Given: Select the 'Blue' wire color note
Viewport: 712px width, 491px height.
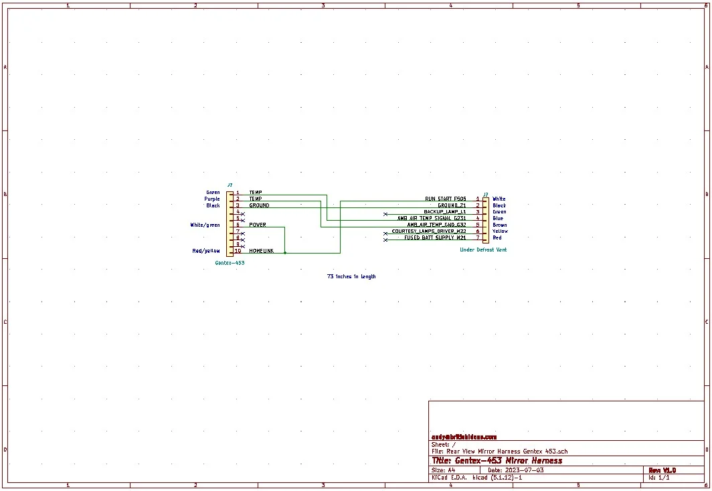Looking at the screenshot, I should click(x=498, y=218).
